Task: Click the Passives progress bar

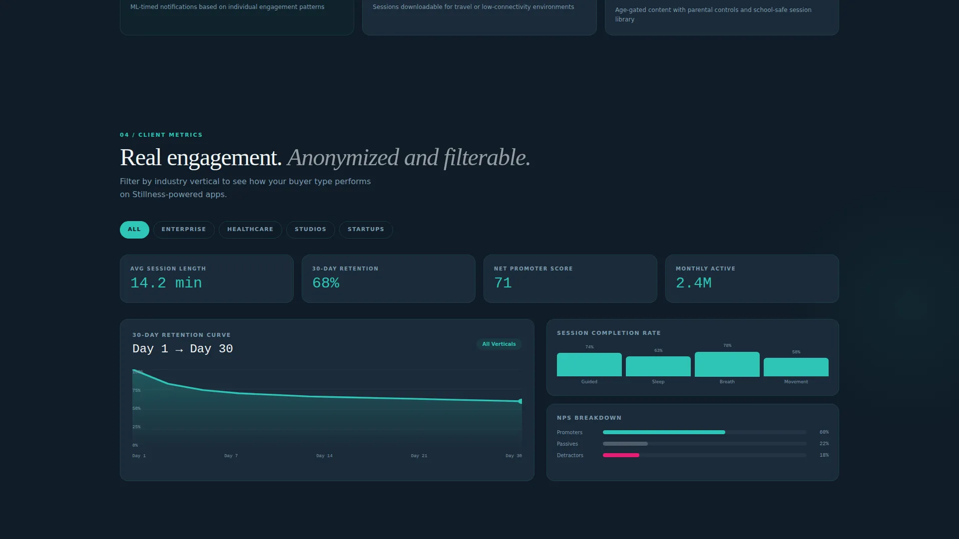Action: 704,444
